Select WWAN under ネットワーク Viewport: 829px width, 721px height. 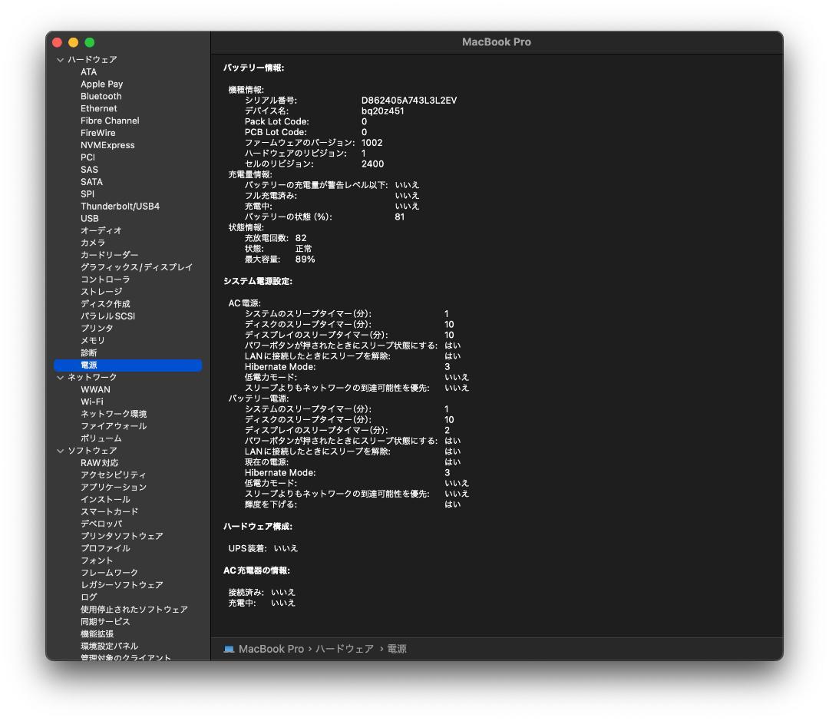coord(95,389)
